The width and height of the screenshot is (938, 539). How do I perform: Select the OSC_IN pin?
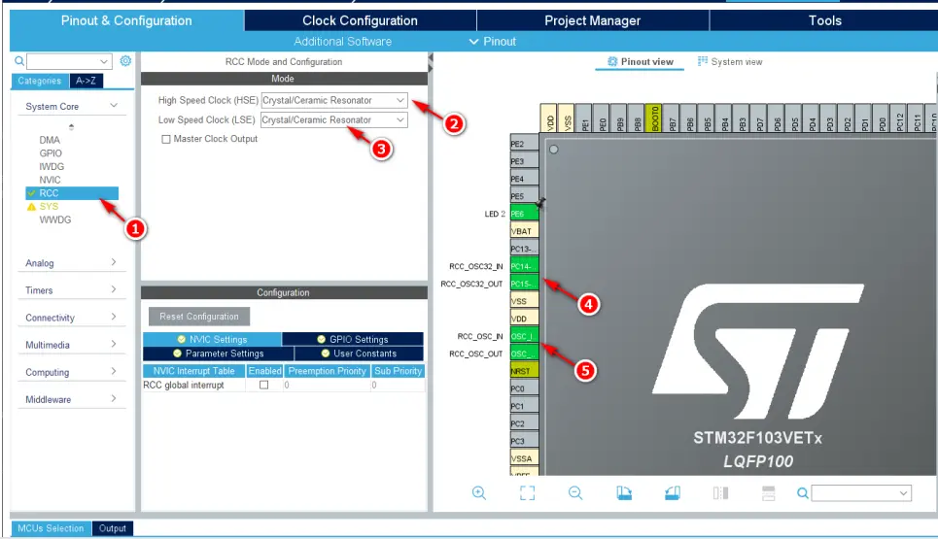coord(524,336)
